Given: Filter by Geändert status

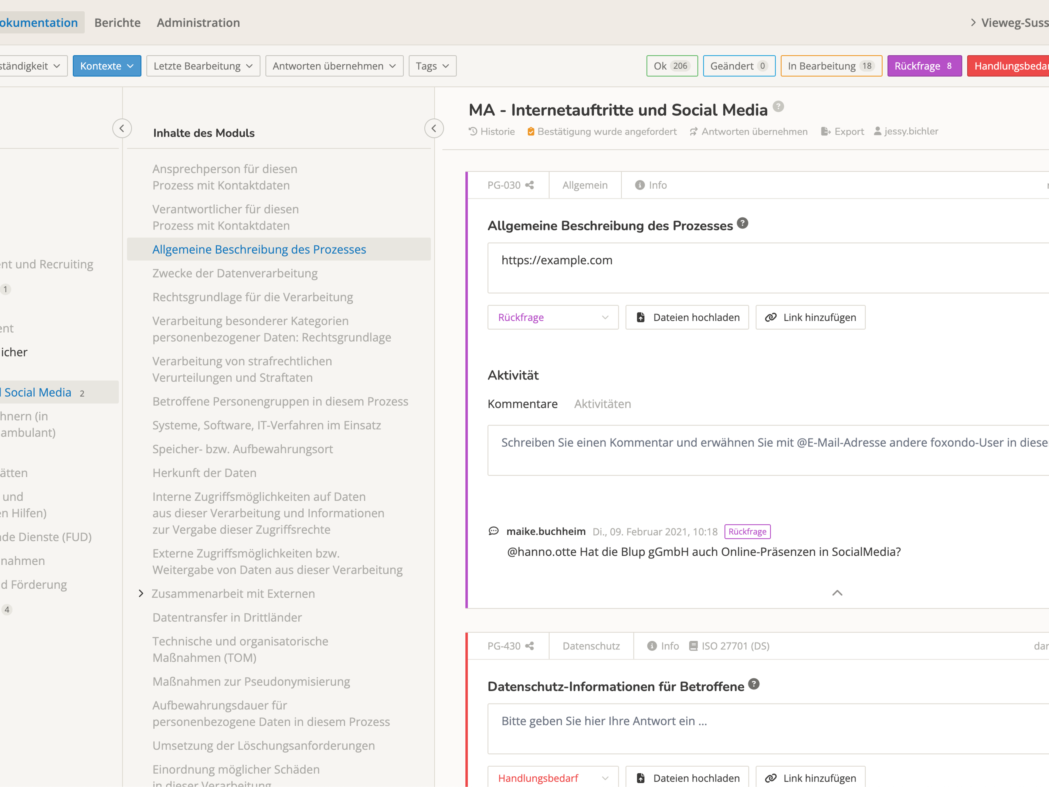Looking at the screenshot, I should [739, 66].
